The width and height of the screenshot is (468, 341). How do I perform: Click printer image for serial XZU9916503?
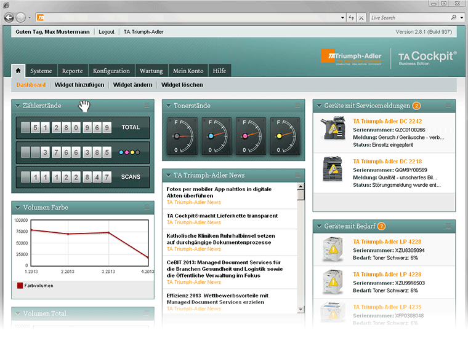click(x=333, y=282)
